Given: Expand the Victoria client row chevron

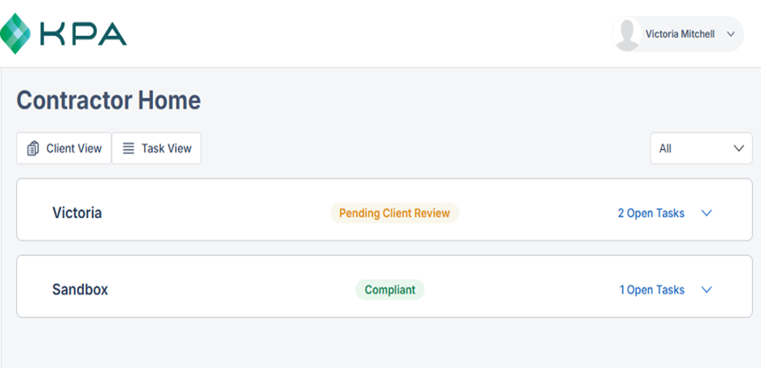Looking at the screenshot, I should [x=707, y=213].
